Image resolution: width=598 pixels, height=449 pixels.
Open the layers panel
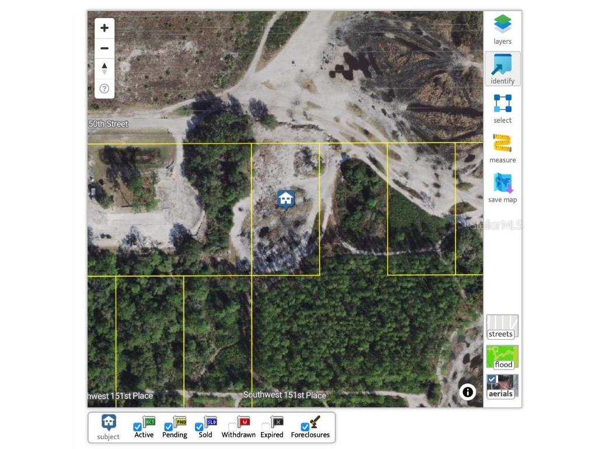click(502, 25)
